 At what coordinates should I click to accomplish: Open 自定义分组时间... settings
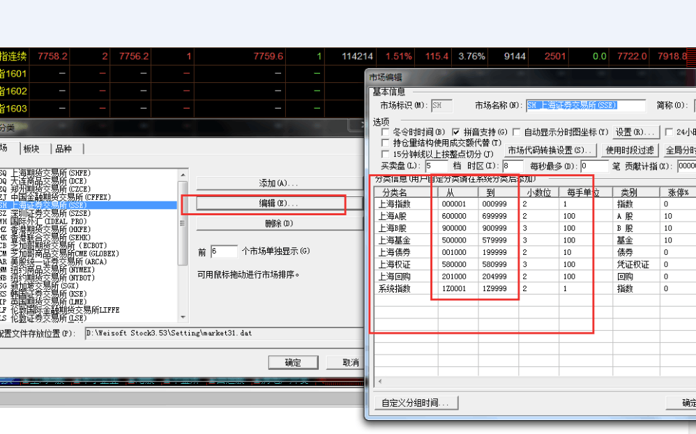click(x=415, y=403)
